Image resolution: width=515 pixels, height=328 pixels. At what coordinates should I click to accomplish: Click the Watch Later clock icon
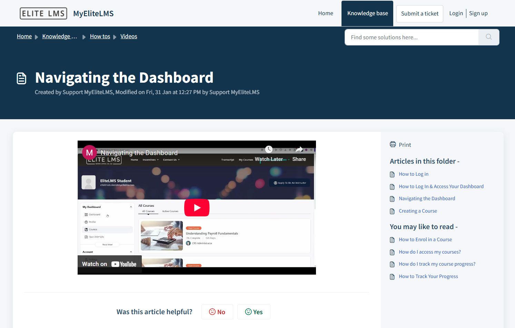tap(269, 150)
